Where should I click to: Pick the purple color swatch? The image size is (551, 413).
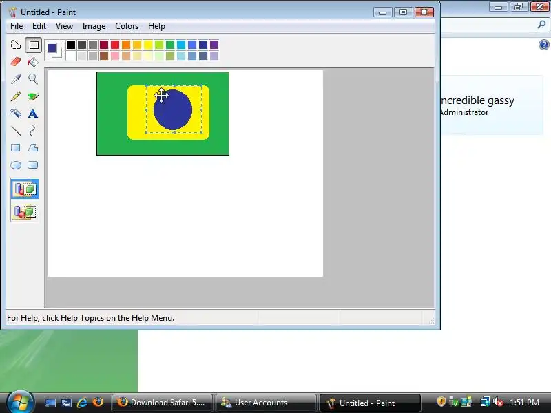point(214,45)
